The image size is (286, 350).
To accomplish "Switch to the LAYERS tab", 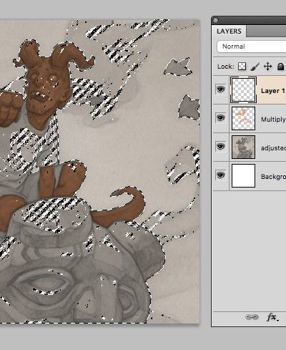I will [x=229, y=31].
